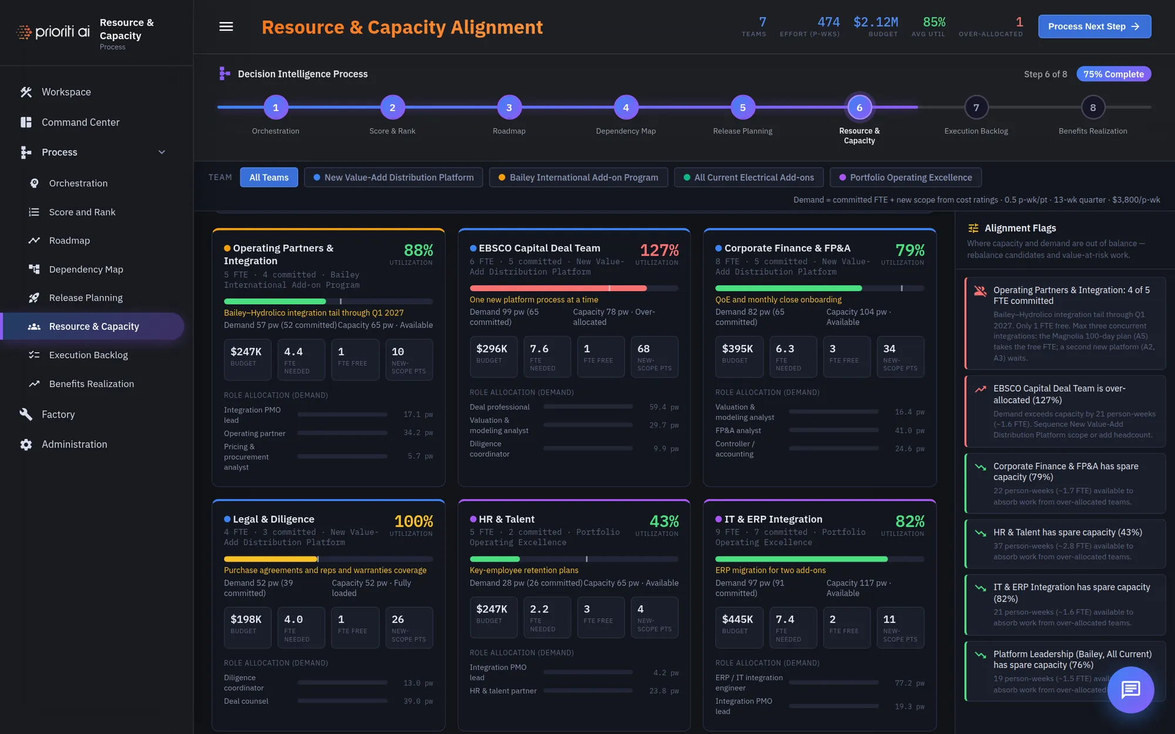Click the Benefits Realization chart icon
Screen dimensions: 1175x734
pyautogui.click(x=34, y=383)
